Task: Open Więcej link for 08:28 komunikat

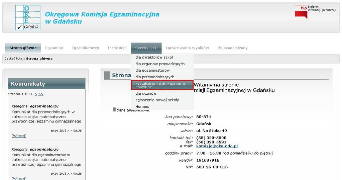Action: click(19, 178)
